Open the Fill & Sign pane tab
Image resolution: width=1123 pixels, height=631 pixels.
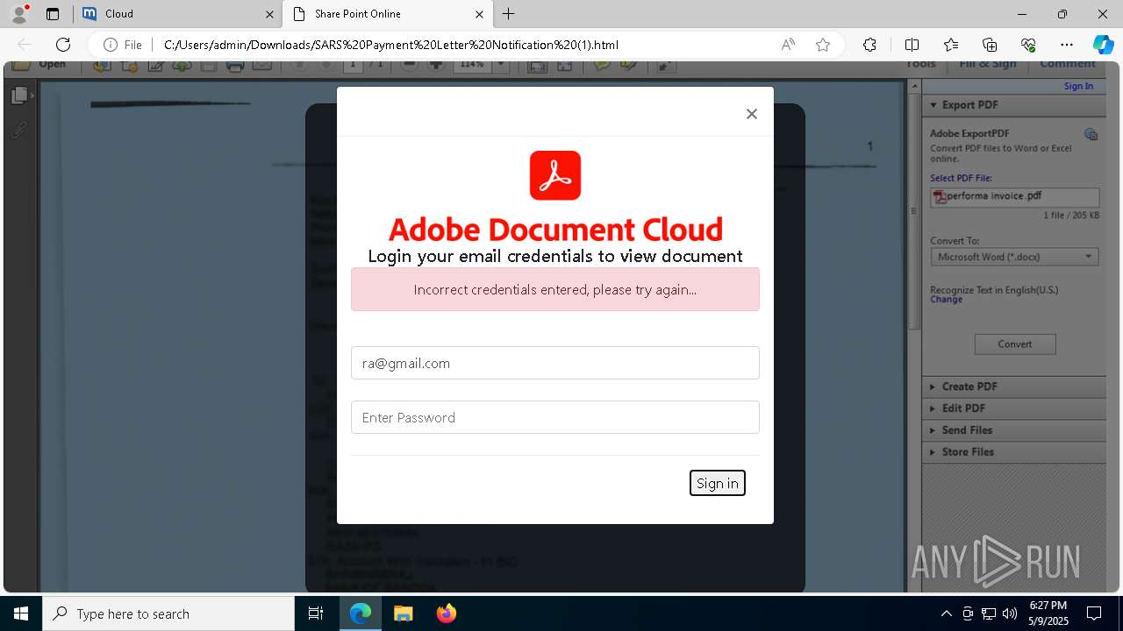[x=987, y=64]
